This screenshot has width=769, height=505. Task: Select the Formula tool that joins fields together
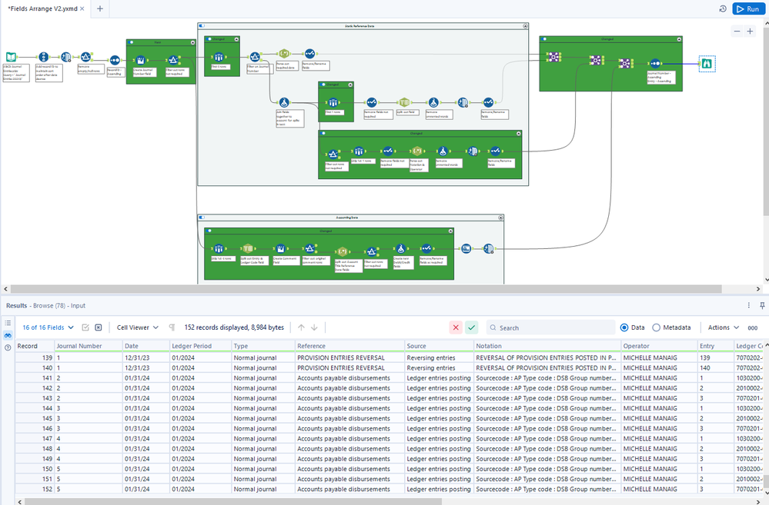click(x=284, y=102)
